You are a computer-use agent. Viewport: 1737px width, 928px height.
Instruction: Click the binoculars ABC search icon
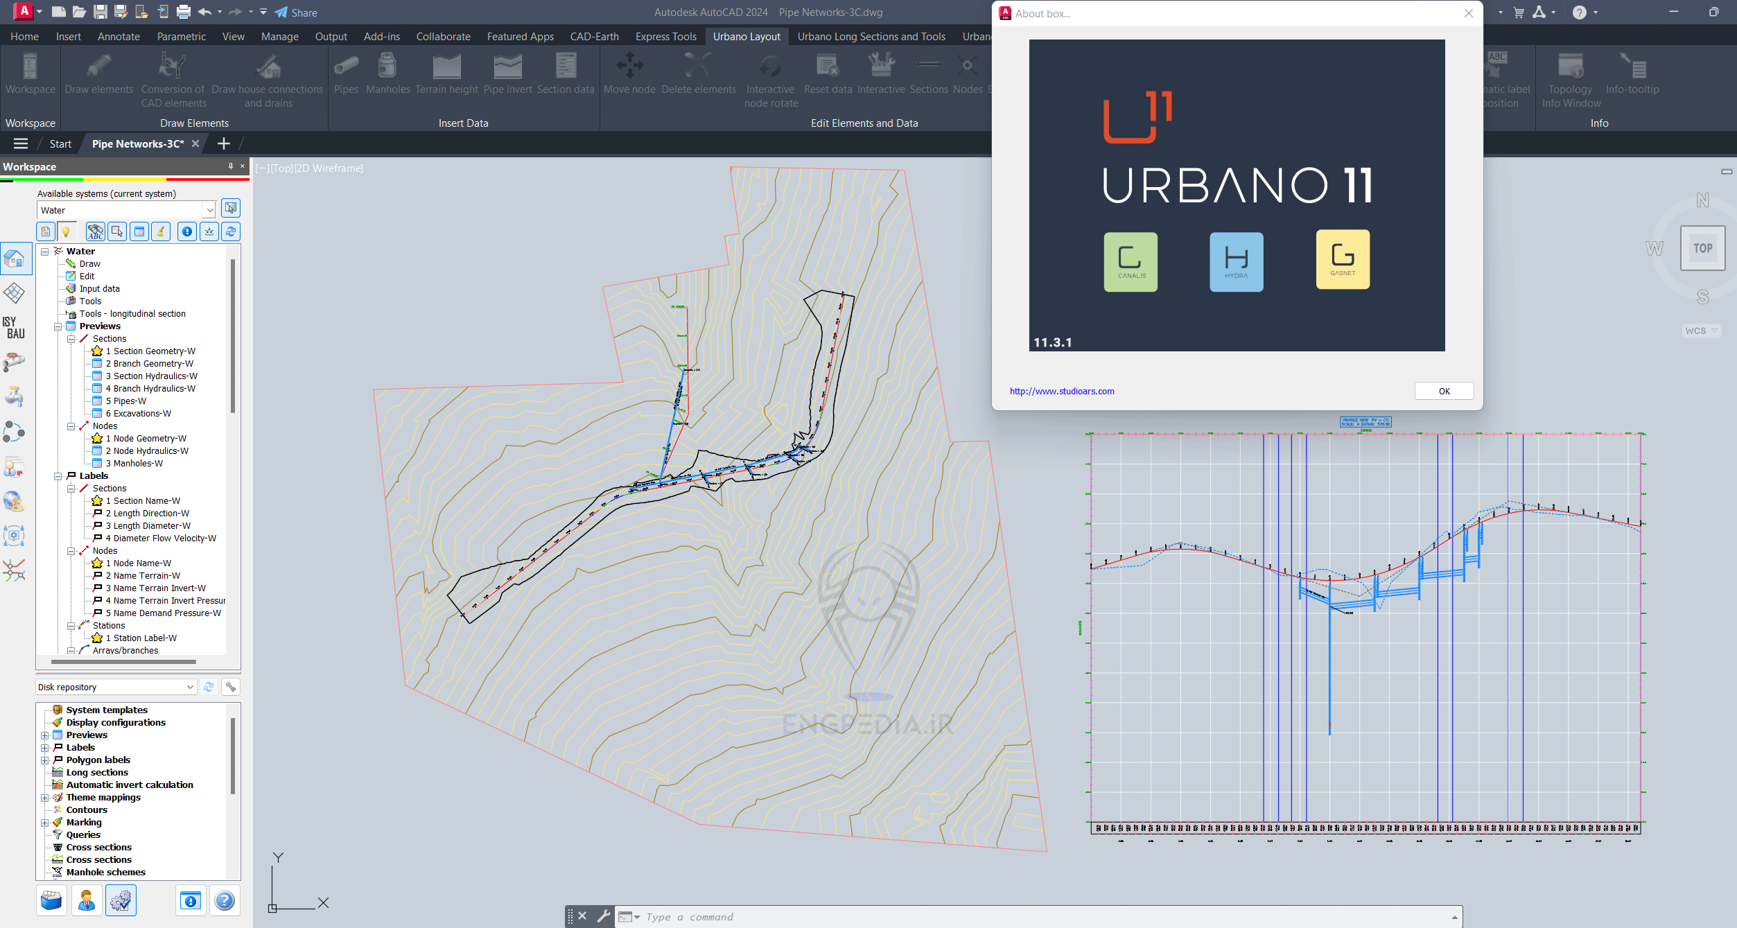[x=95, y=231]
